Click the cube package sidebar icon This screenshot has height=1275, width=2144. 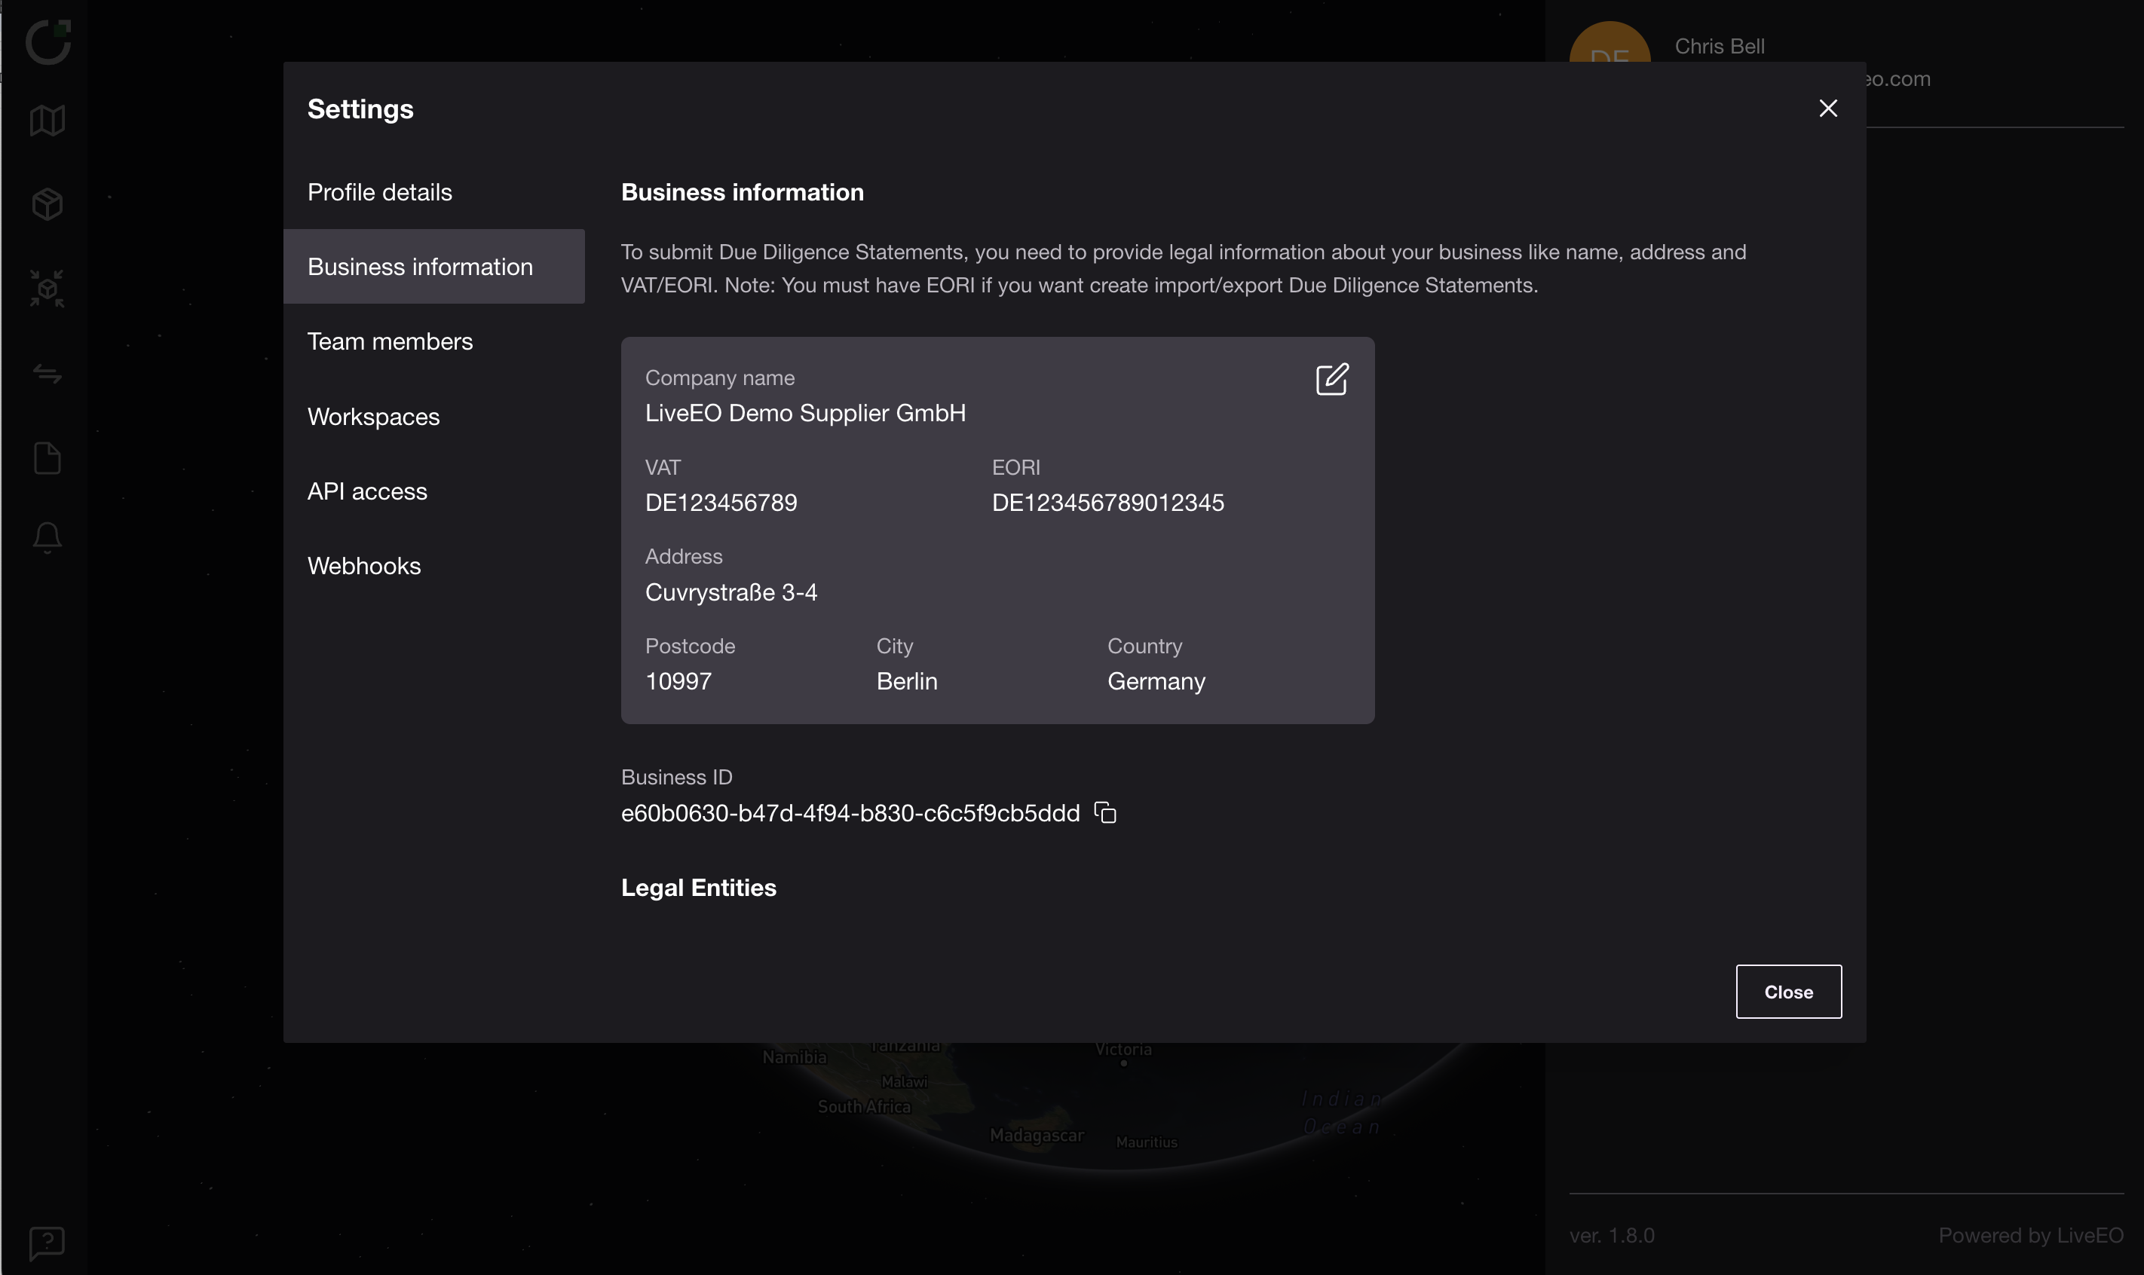pos(47,204)
